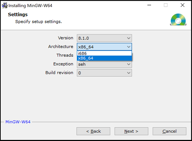This screenshot has width=192, height=141.
Task: Click the Build revision chevron arrow
Action: pyautogui.click(x=129, y=73)
